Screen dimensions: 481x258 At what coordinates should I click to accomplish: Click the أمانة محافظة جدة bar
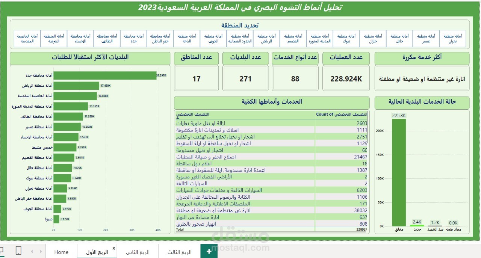[x=105, y=75]
